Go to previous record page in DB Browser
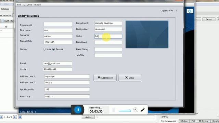This screenshot has height=123, width=219. pos(1,117)
